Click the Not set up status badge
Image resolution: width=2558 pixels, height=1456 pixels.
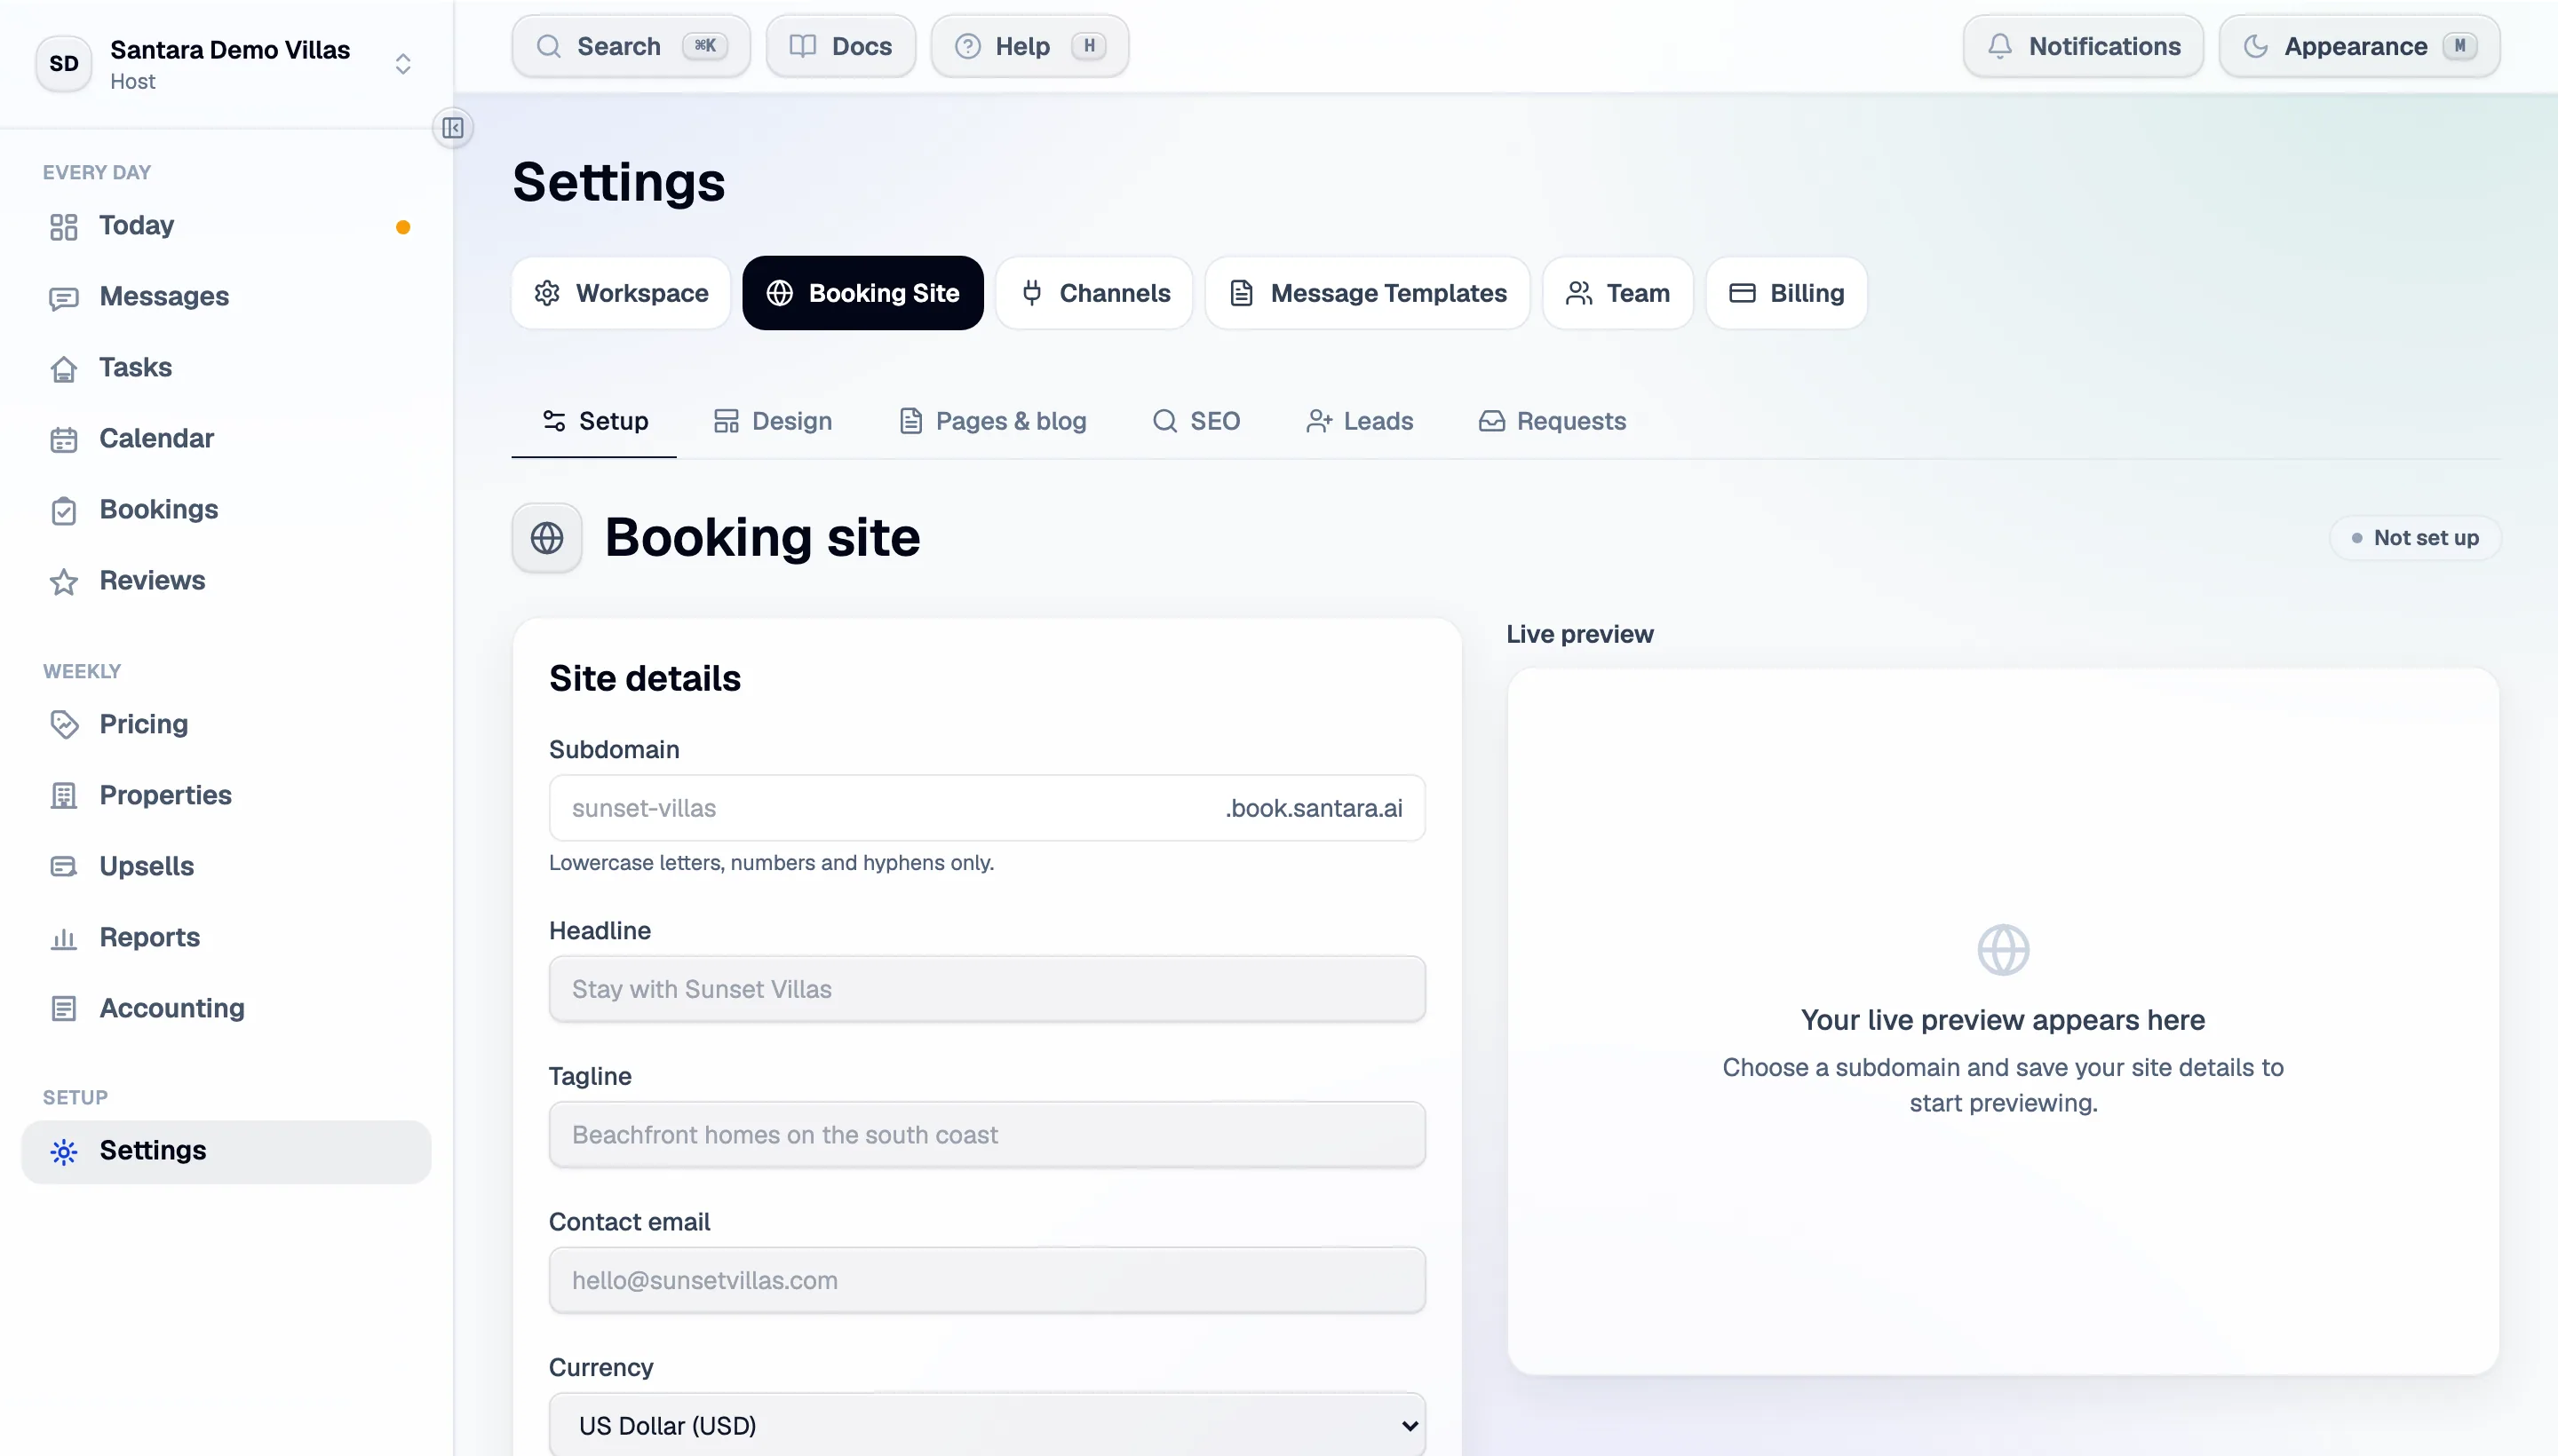coord(2415,538)
